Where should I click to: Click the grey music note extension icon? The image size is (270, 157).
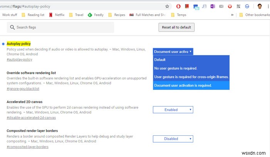[204, 7]
